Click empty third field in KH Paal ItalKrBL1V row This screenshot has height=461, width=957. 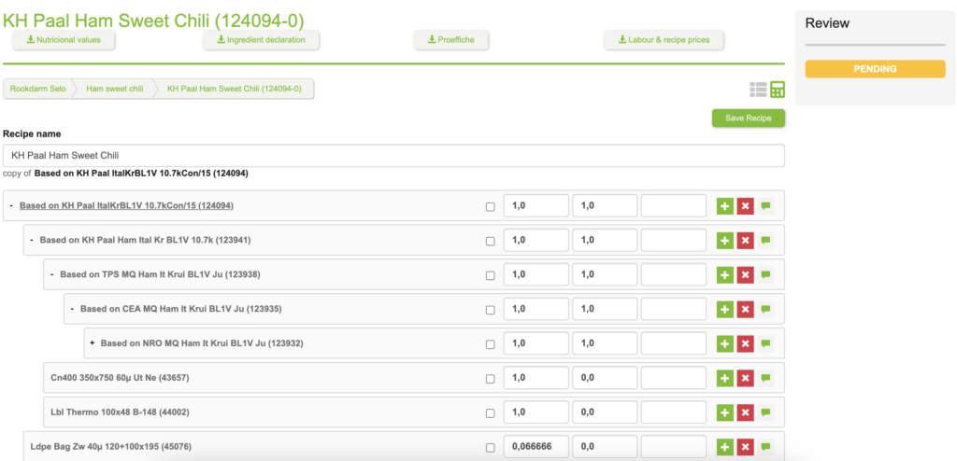[x=674, y=207]
